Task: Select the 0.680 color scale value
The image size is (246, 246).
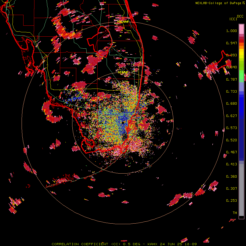Action: click(x=232, y=104)
